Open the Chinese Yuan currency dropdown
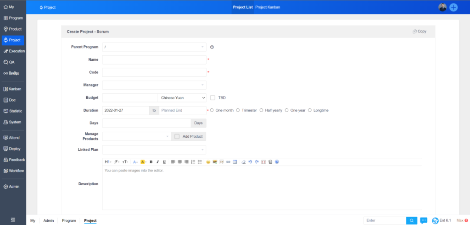470x225 pixels. click(x=182, y=97)
